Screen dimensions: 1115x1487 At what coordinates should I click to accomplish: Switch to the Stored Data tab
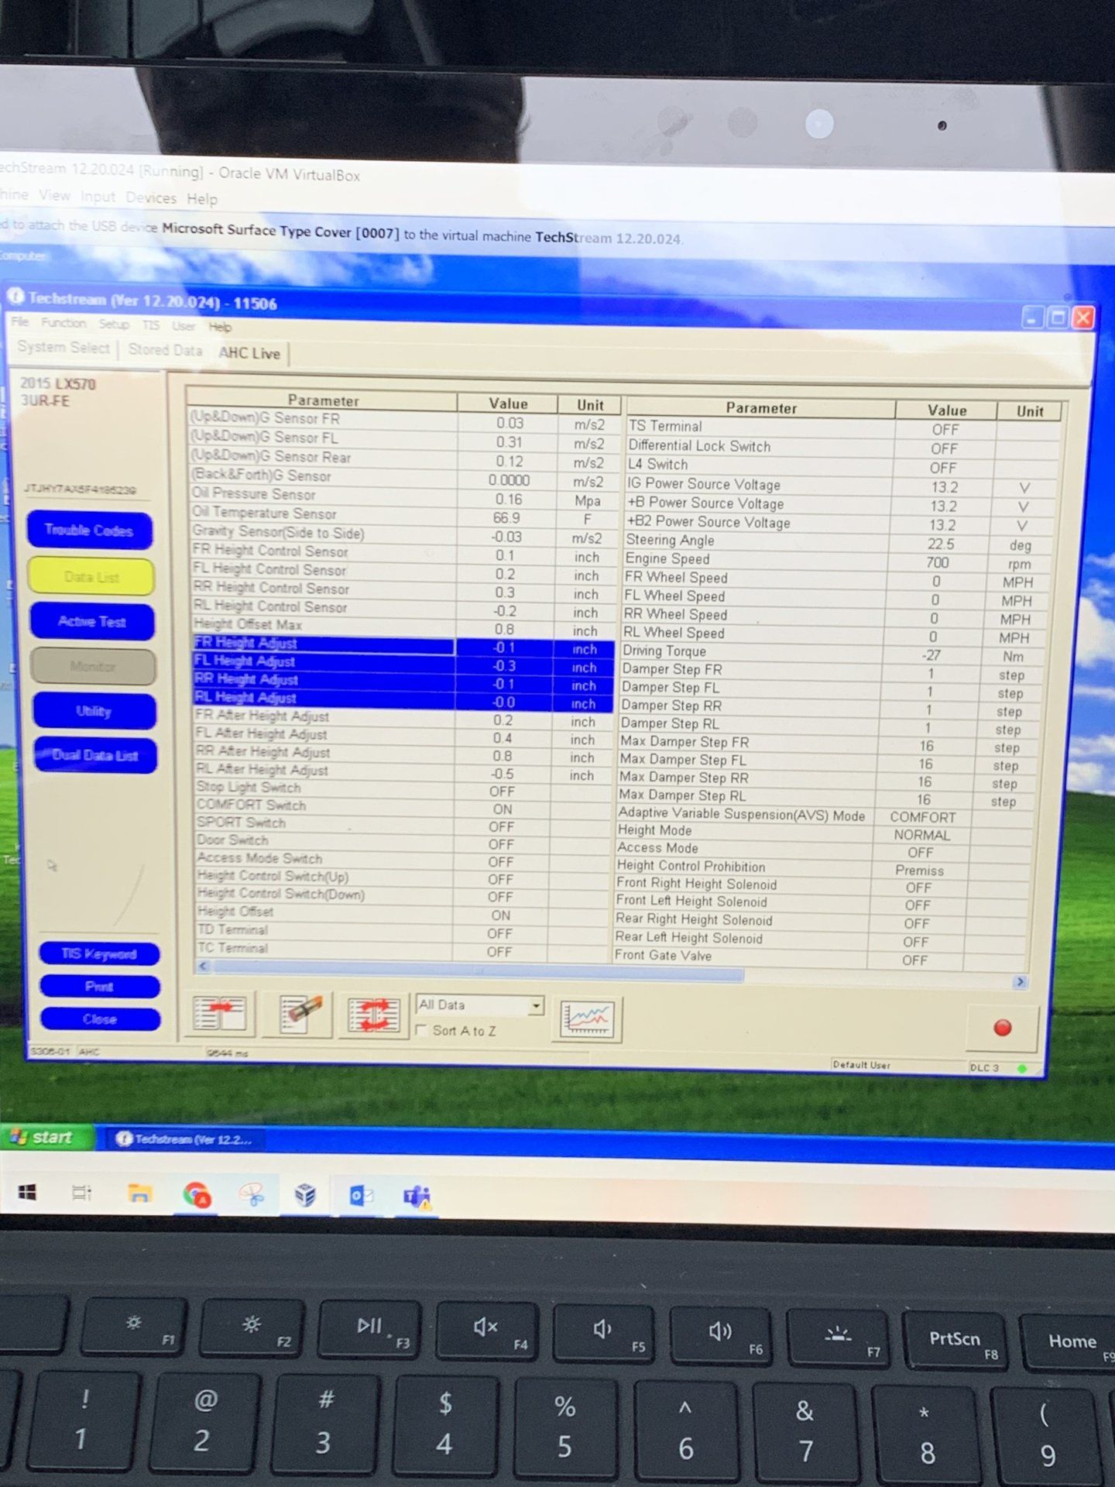(165, 350)
